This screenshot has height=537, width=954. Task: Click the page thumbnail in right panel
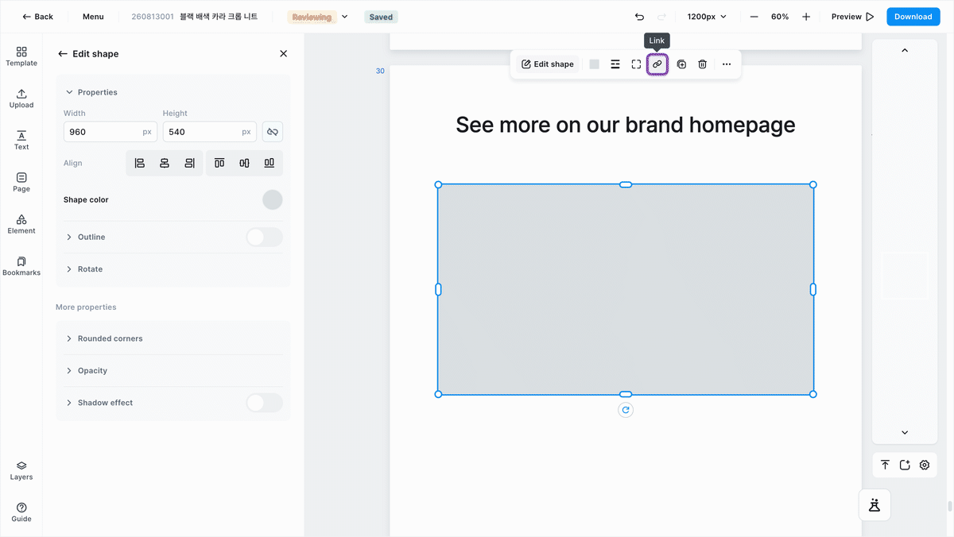coord(905,276)
